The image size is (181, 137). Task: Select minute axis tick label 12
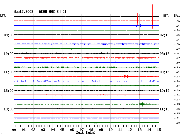[130, 130]
